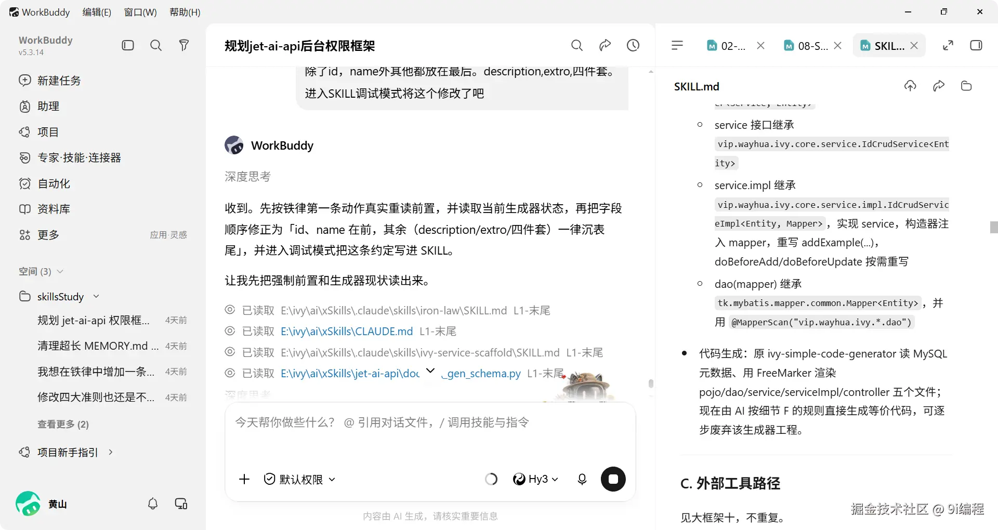The height and width of the screenshot is (530, 998).
Task: Open the Hy3 model selector dropdown
Action: 535,479
